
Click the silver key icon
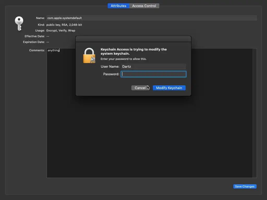[x=19, y=24]
